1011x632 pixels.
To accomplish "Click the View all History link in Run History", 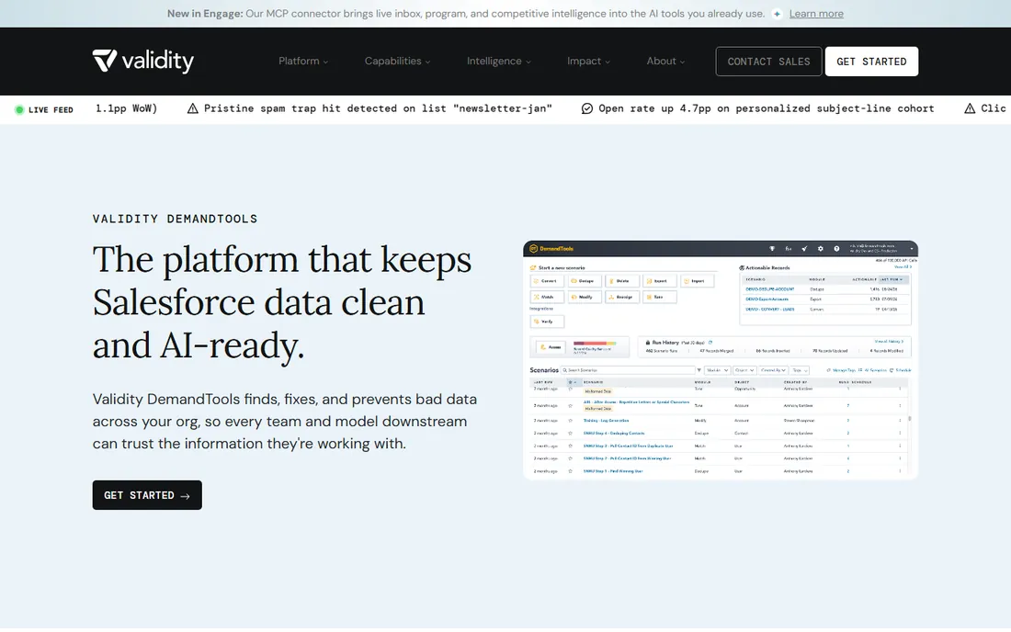I will [889, 342].
